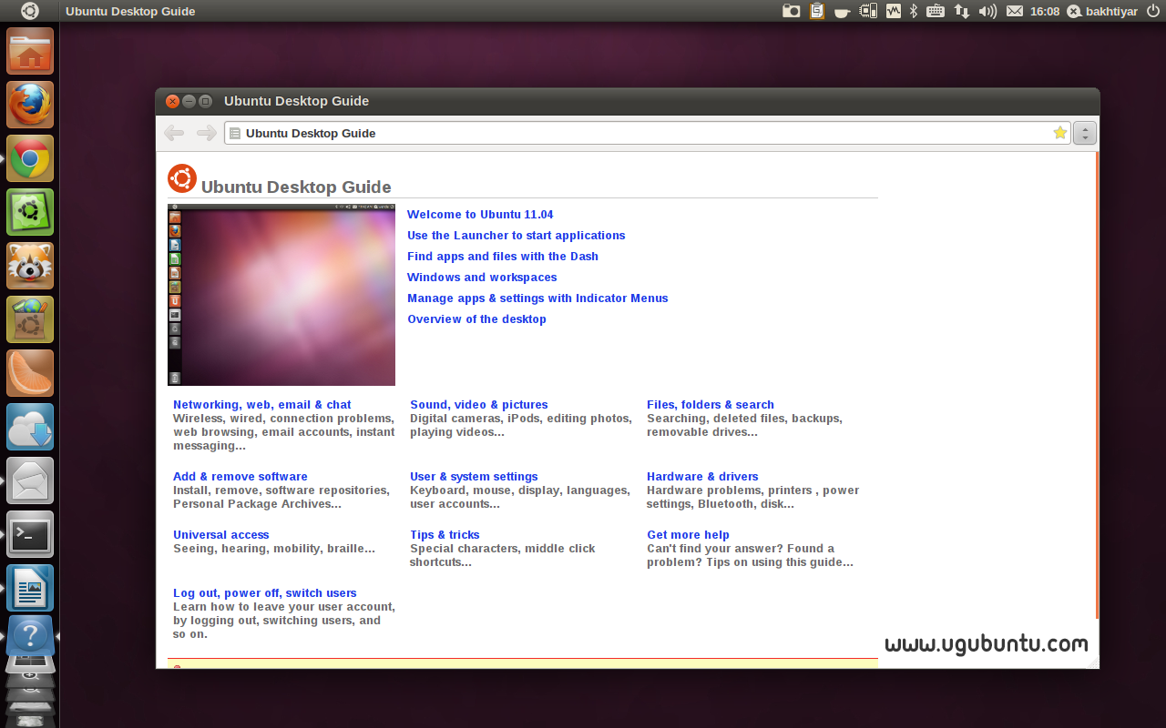The image size is (1166, 728).
Task: Open Files, folders & search topic
Action: (711, 405)
